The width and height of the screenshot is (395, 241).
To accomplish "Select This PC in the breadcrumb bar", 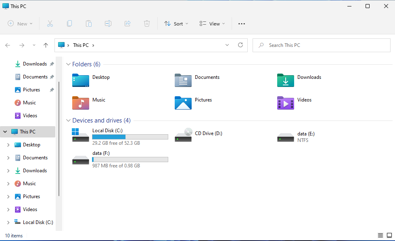I will coord(80,45).
